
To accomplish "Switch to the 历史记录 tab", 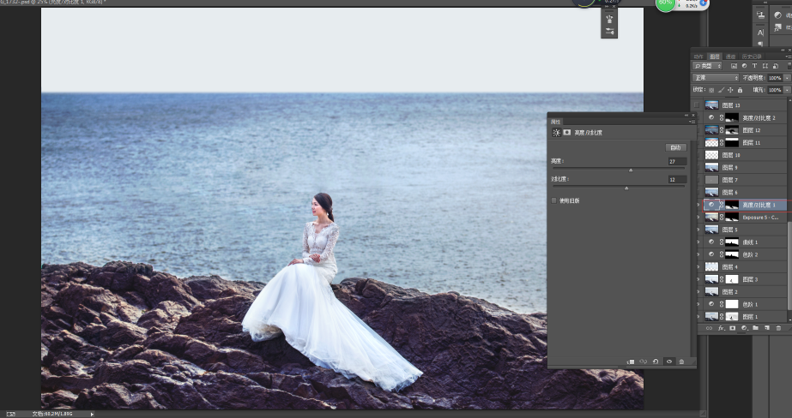I will coord(752,57).
